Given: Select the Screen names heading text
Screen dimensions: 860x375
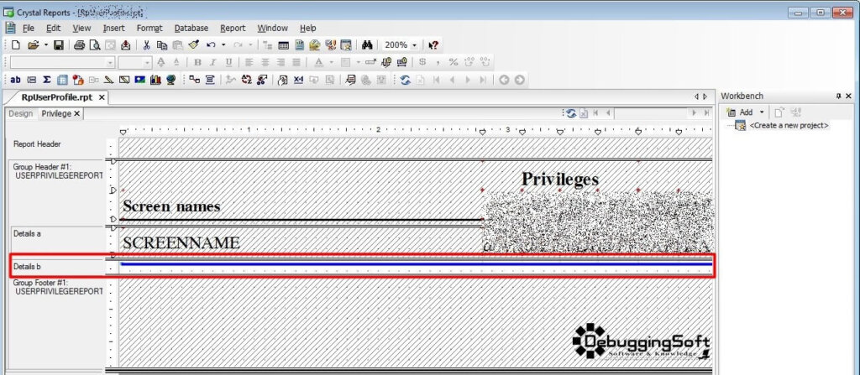Looking at the screenshot, I should tap(171, 206).
